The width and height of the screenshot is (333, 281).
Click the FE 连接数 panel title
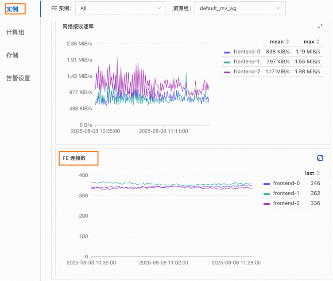[74, 158]
